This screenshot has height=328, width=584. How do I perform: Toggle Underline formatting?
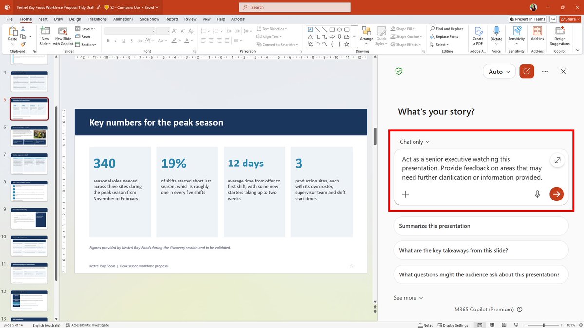124,40
